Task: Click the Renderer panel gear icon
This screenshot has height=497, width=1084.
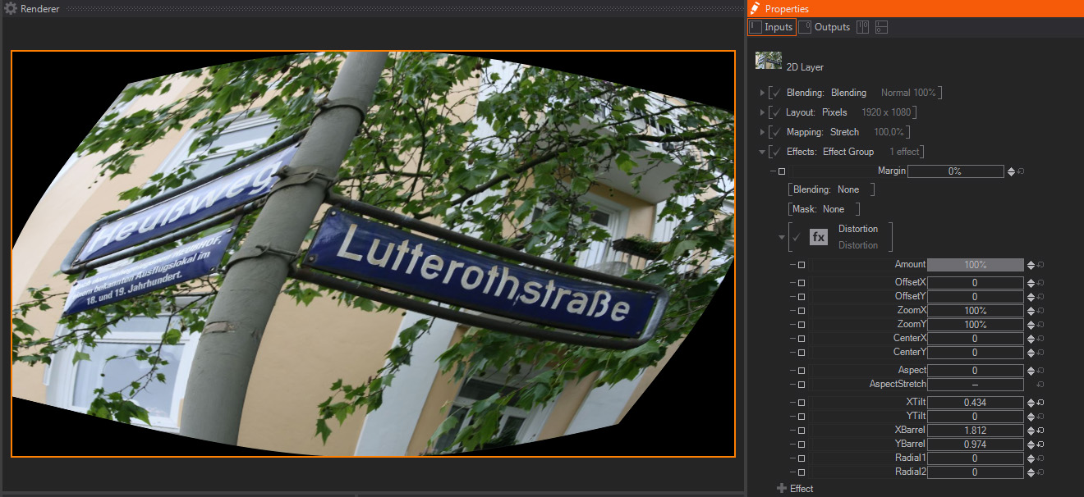Action: click(x=11, y=8)
